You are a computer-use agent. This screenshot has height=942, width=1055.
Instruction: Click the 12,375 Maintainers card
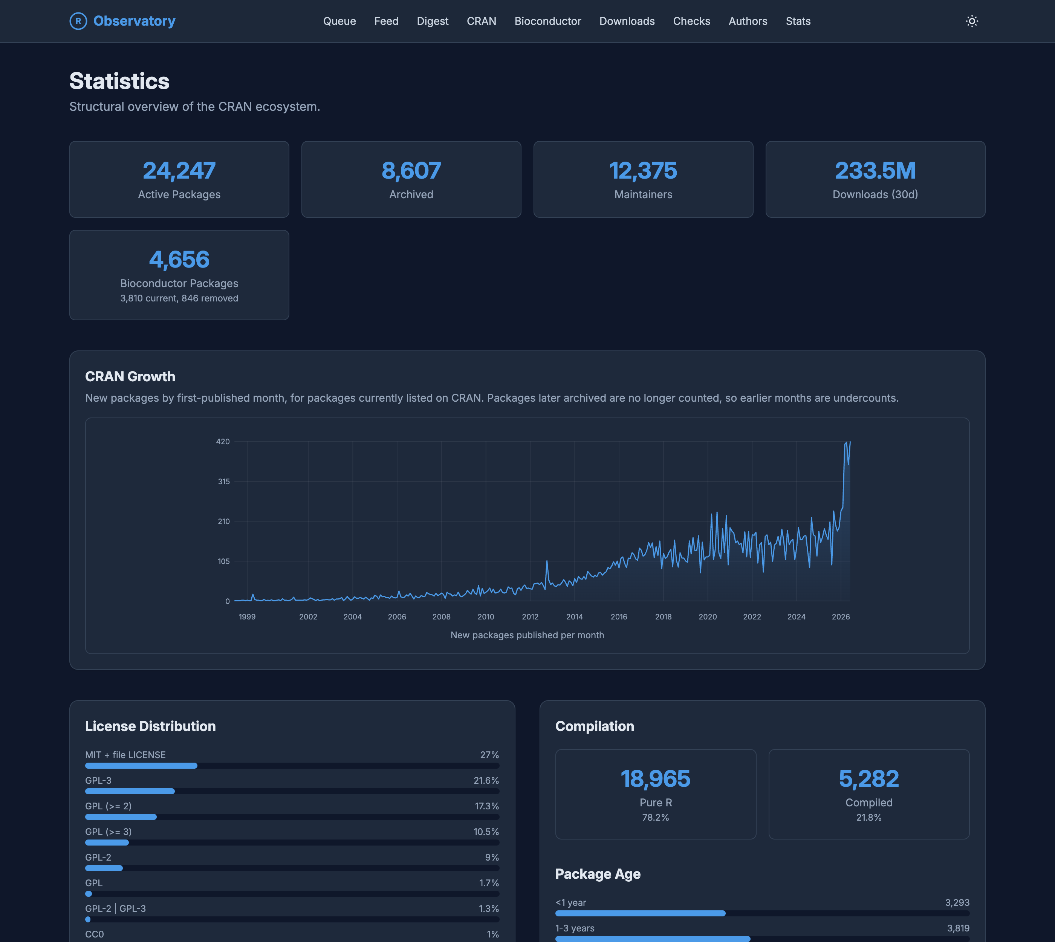pos(644,179)
